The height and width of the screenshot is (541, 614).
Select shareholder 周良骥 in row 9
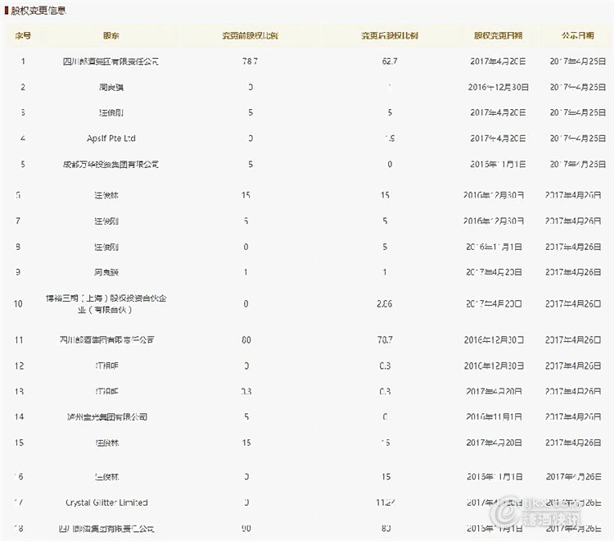click(106, 272)
